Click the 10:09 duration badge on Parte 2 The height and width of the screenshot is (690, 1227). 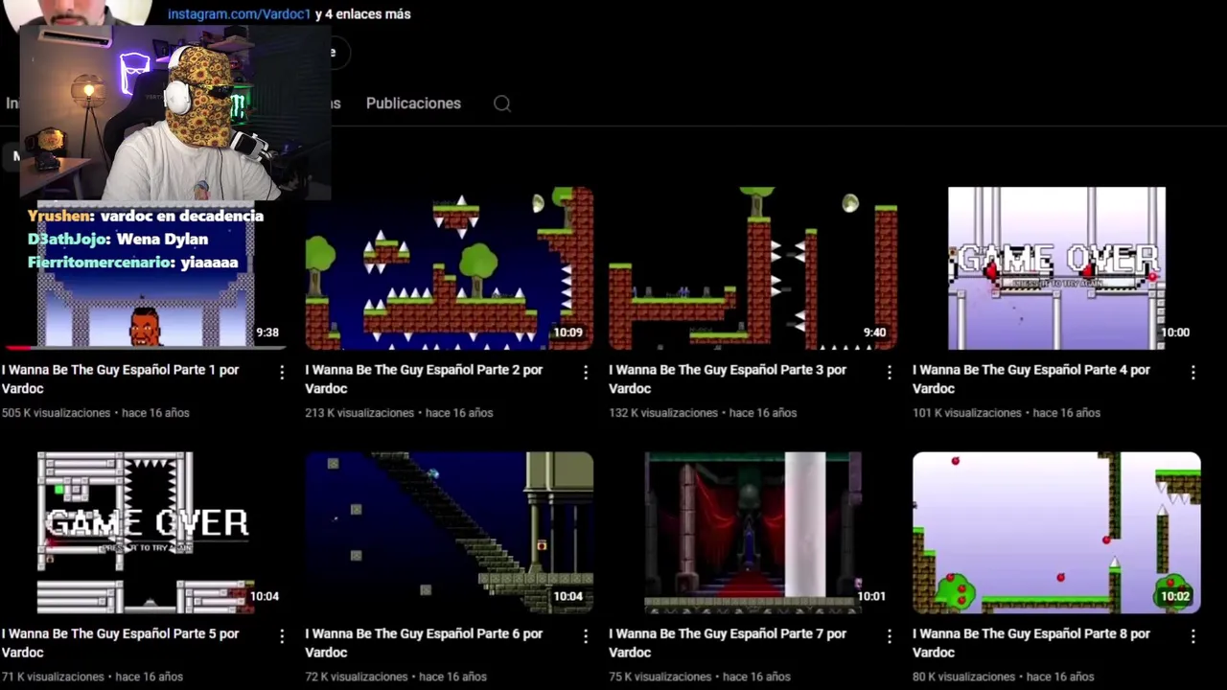coord(567,333)
